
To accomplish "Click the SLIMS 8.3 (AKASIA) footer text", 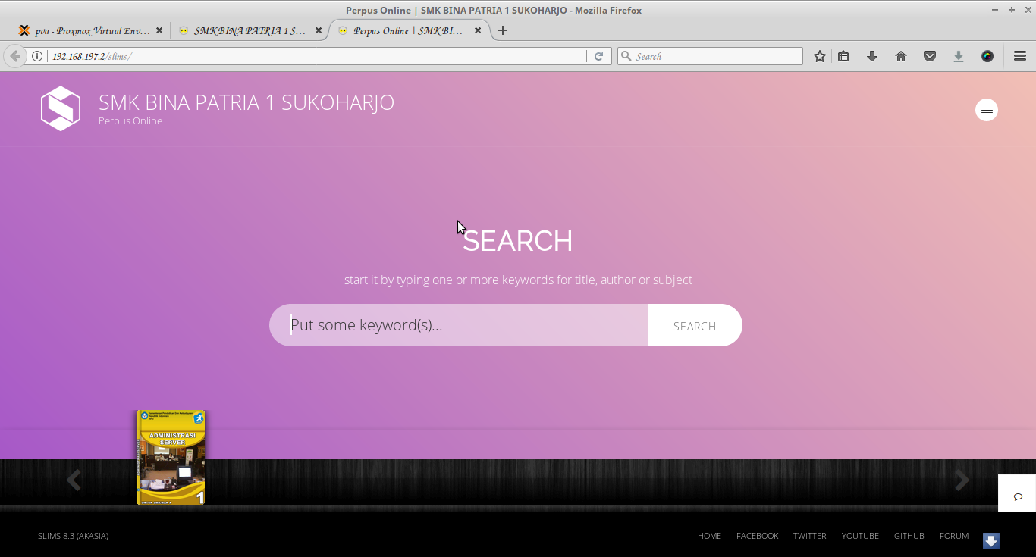I will click(x=73, y=536).
